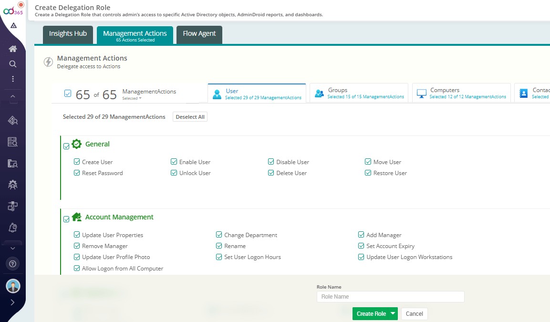Click the vertical dots icon in the sidebar

[x=12, y=79]
